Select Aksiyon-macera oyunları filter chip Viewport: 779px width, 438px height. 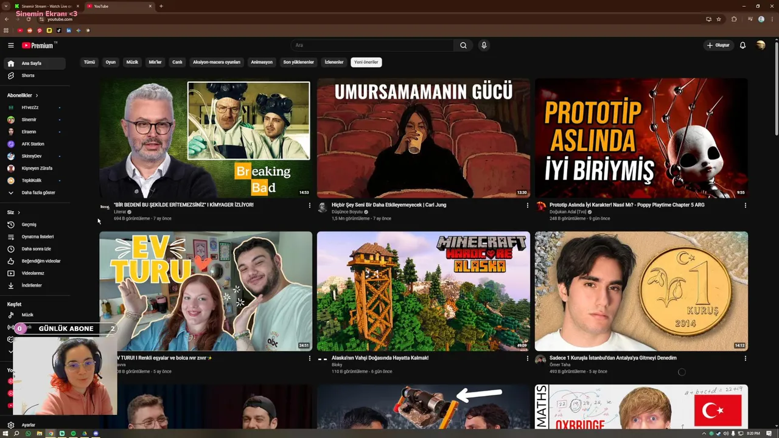[217, 62]
